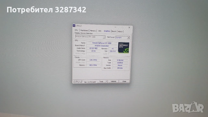Open the Tools dropdown arrow
This screenshot has width=208, height=117.
coord(107,81)
